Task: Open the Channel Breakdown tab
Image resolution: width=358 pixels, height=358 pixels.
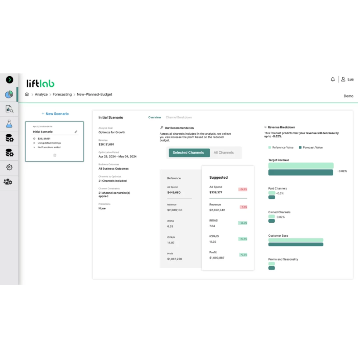Action: pos(179,117)
